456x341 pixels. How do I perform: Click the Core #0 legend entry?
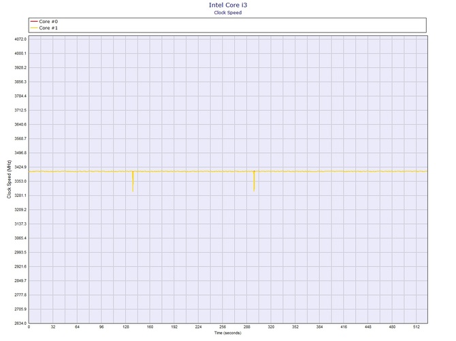point(44,22)
